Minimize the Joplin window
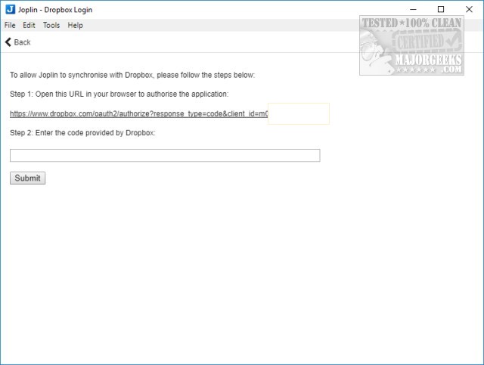Image resolution: width=484 pixels, height=365 pixels. pos(414,10)
